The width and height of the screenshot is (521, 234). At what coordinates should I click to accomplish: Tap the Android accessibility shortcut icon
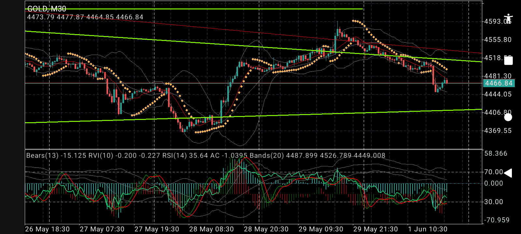(x=508, y=19)
